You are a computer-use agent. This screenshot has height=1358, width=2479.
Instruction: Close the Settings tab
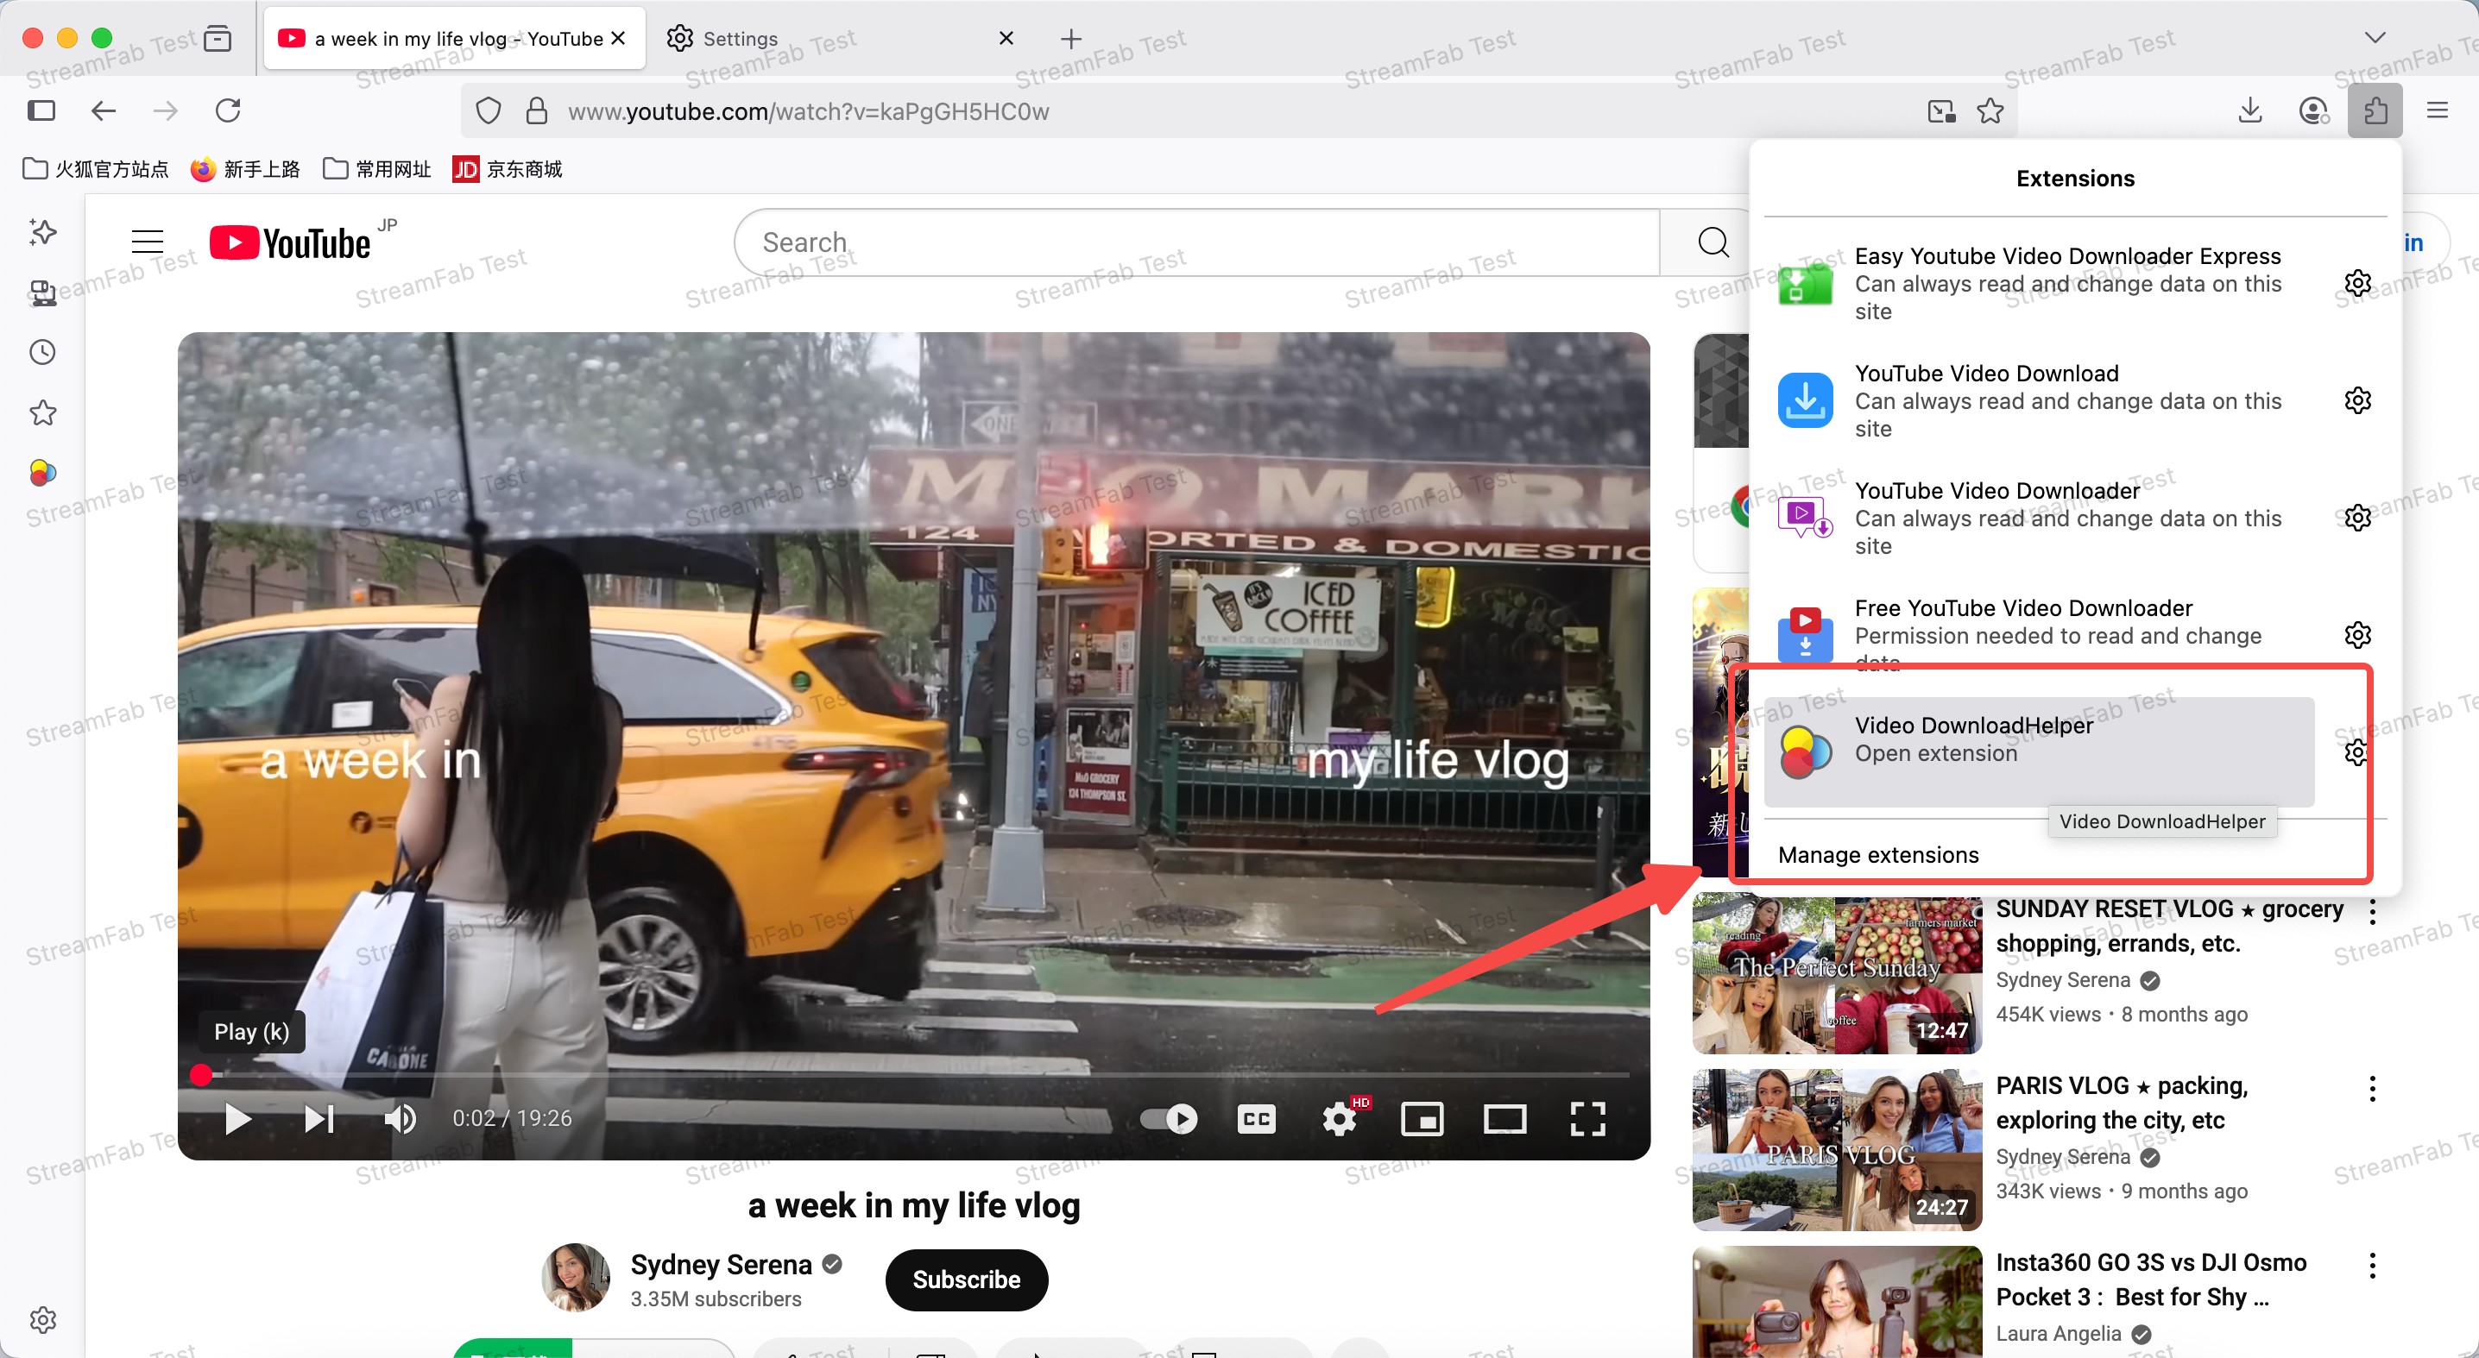click(x=1006, y=39)
